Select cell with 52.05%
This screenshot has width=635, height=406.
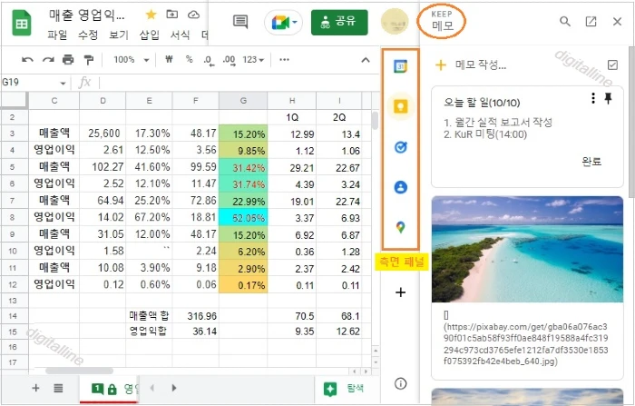(243, 218)
